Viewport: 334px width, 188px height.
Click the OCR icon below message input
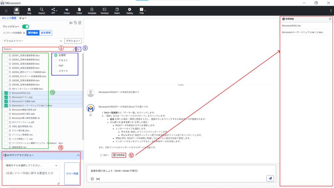click(98, 179)
